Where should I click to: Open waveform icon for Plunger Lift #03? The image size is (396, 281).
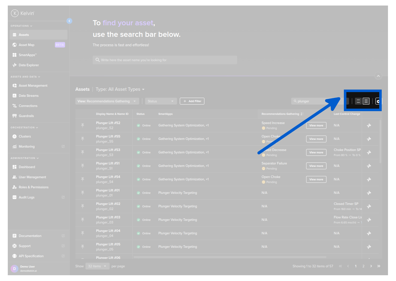pyautogui.click(x=369, y=220)
